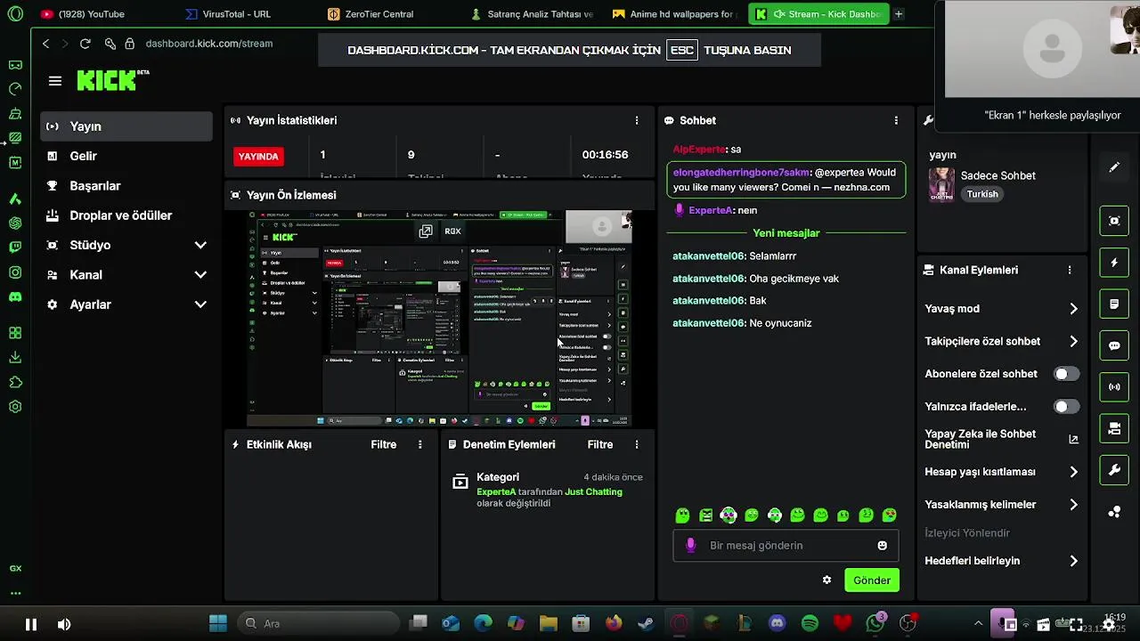
Task: Click the Gönder send button
Action: [x=872, y=580]
